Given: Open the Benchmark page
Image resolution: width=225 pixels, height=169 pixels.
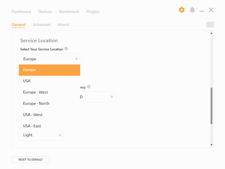Looking at the screenshot, I should tap(69, 12).
